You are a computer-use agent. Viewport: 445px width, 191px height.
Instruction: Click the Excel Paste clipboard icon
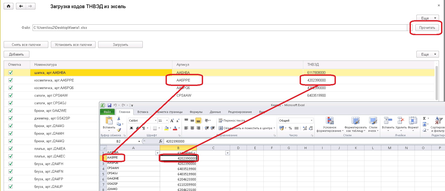pyautogui.click(x=109, y=121)
